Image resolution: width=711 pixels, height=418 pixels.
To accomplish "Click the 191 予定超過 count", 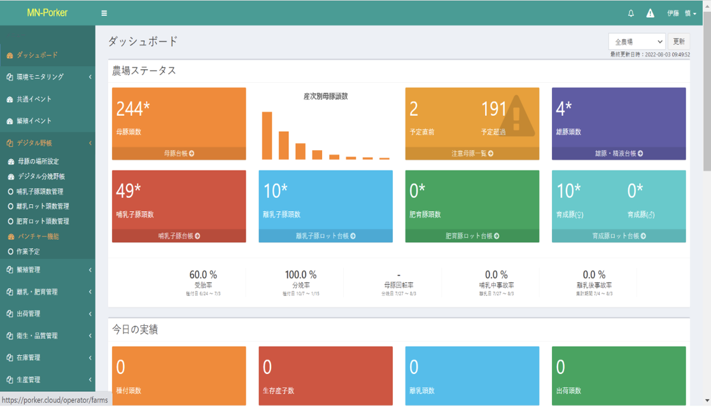I will (x=493, y=109).
